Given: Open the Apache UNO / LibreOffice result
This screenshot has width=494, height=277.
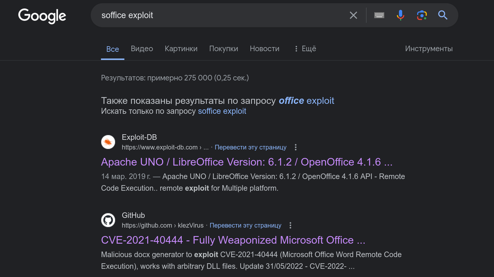Looking at the screenshot, I should (247, 162).
